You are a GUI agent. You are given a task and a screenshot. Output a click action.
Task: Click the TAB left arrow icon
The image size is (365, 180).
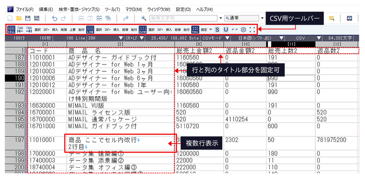click(20, 30)
